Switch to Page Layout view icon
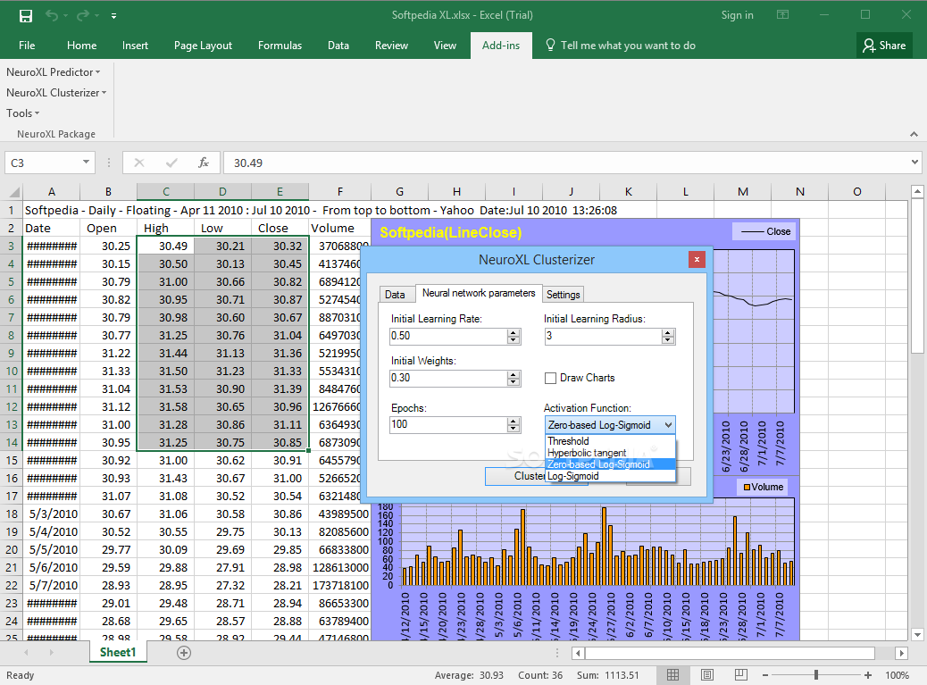This screenshot has width=927, height=685. point(707,675)
